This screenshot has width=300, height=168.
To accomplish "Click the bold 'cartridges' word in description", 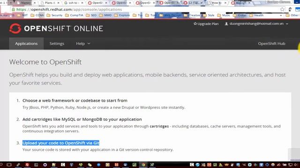I will [x=159, y=126].
